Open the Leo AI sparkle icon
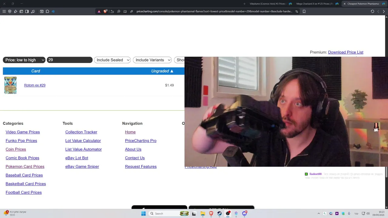This screenshot has width=388, height=218. 15,12
